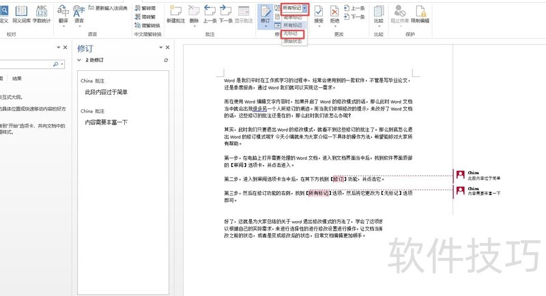The height and width of the screenshot is (296, 546).
Task: Convert Simplified to Traditional (简转繁)
Action: click(145, 16)
